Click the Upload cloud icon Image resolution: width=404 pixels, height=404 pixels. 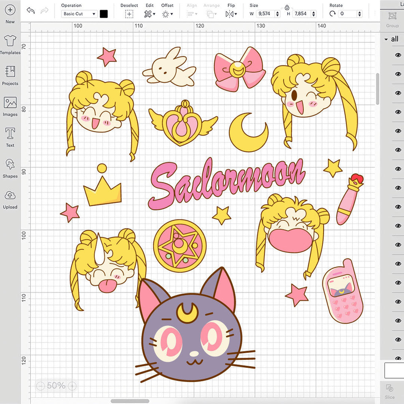[x=10, y=198]
